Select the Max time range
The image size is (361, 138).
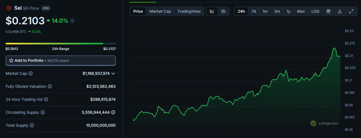pos(301,11)
